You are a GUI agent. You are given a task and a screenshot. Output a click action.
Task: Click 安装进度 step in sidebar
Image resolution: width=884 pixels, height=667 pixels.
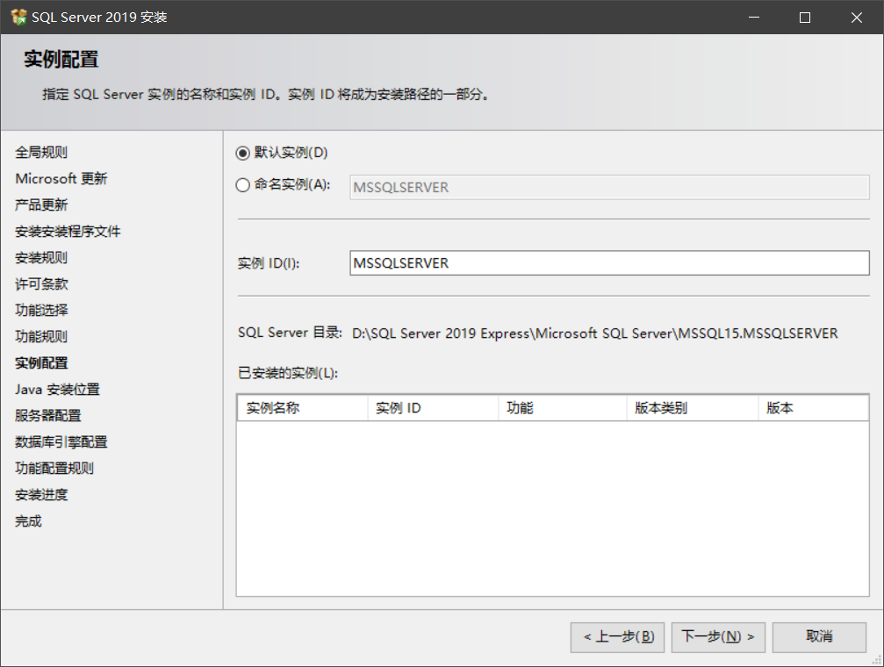click(41, 495)
